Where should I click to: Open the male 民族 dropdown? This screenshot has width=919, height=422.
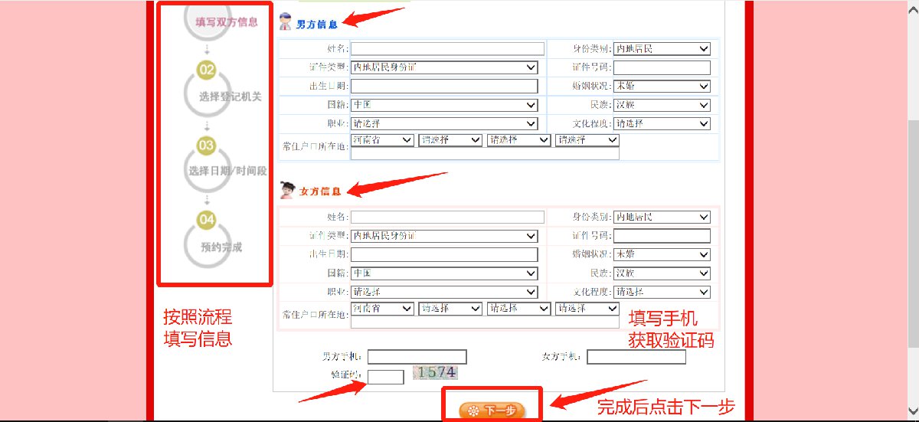click(x=662, y=105)
